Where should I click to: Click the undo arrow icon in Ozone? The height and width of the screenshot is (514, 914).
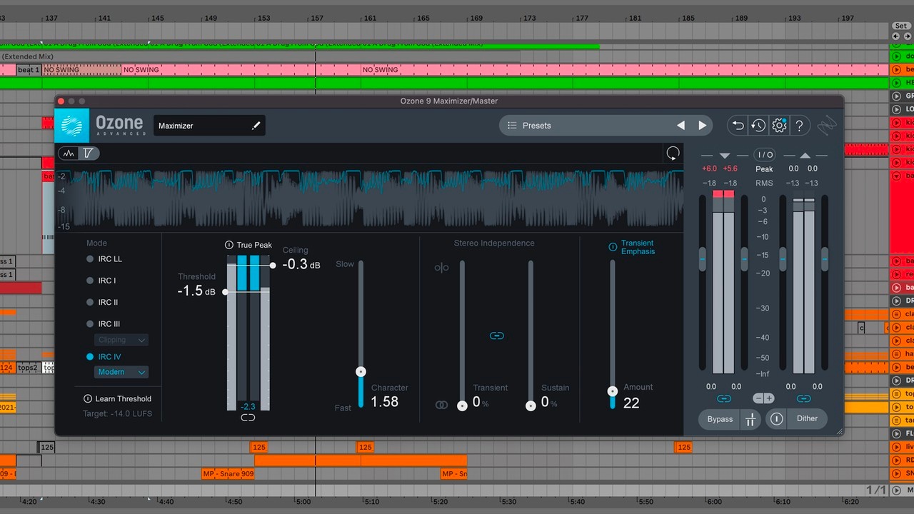738,126
